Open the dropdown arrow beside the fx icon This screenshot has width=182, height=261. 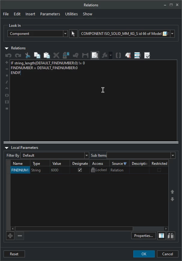point(111,55)
